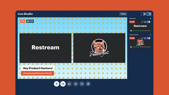Select the right wide layout icon

coord(149,14)
